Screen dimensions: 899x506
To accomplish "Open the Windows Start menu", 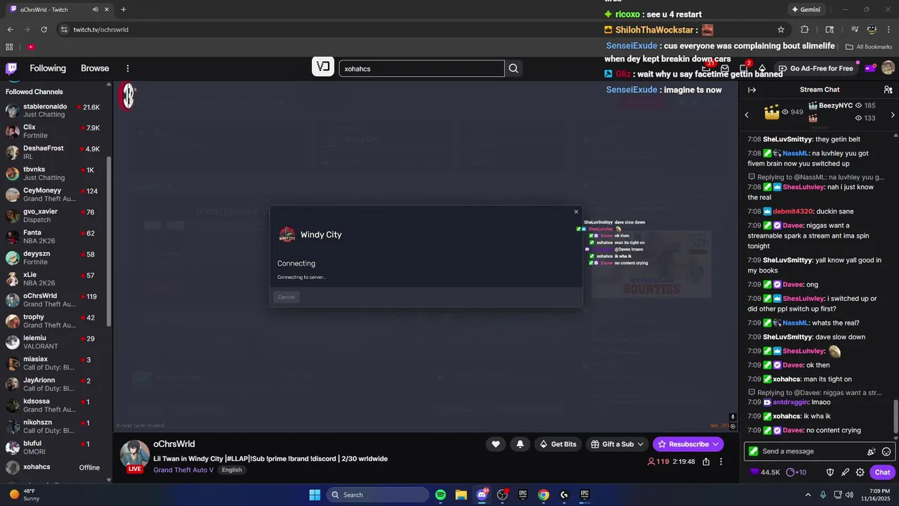I will tap(315, 495).
